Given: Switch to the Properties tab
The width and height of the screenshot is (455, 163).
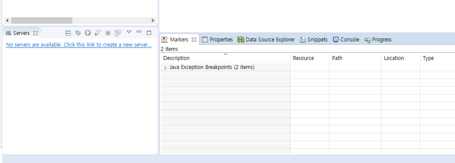Looking at the screenshot, I should (x=217, y=40).
